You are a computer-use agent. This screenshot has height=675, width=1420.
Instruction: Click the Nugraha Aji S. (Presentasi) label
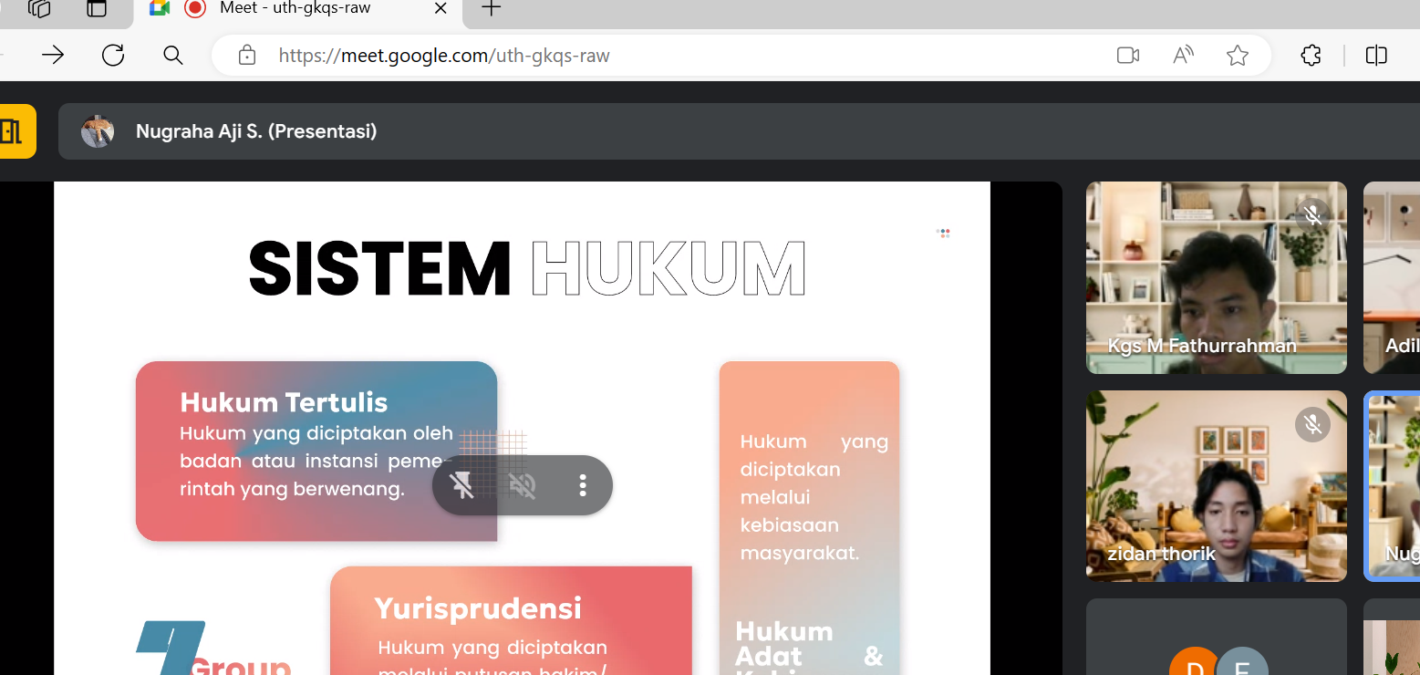click(256, 131)
